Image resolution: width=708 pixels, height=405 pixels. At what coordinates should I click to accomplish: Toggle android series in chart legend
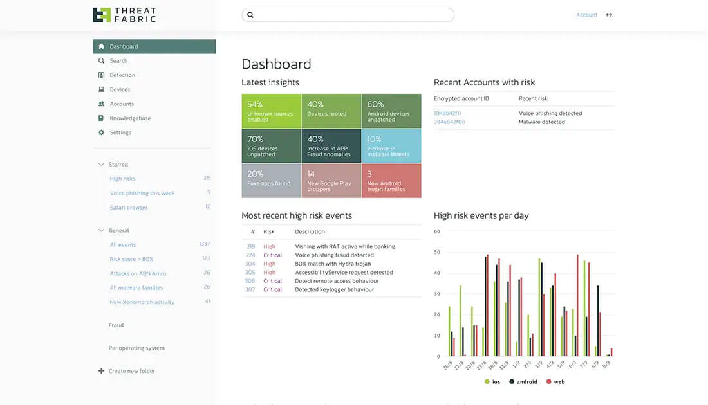(x=523, y=382)
